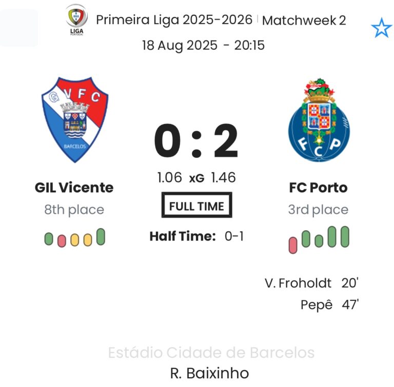Click the xG statistic label
Image resolution: width=394 pixels, height=387 pixels.
tap(196, 178)
